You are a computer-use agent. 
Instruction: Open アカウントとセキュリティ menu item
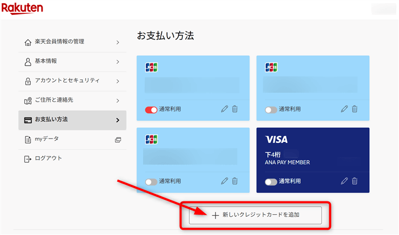tap(72, 82)
